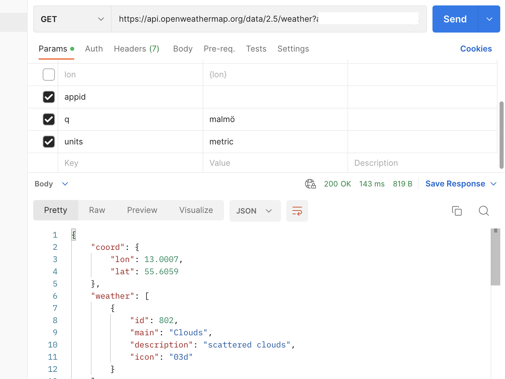Click the empty Key input field
The height and width of the screenshot is (379, 505).
[x=130, y=163]
